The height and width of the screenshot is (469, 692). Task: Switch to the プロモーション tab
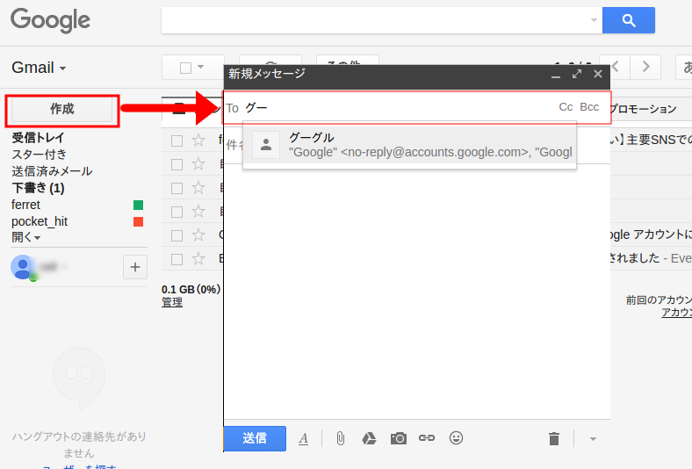644,109
